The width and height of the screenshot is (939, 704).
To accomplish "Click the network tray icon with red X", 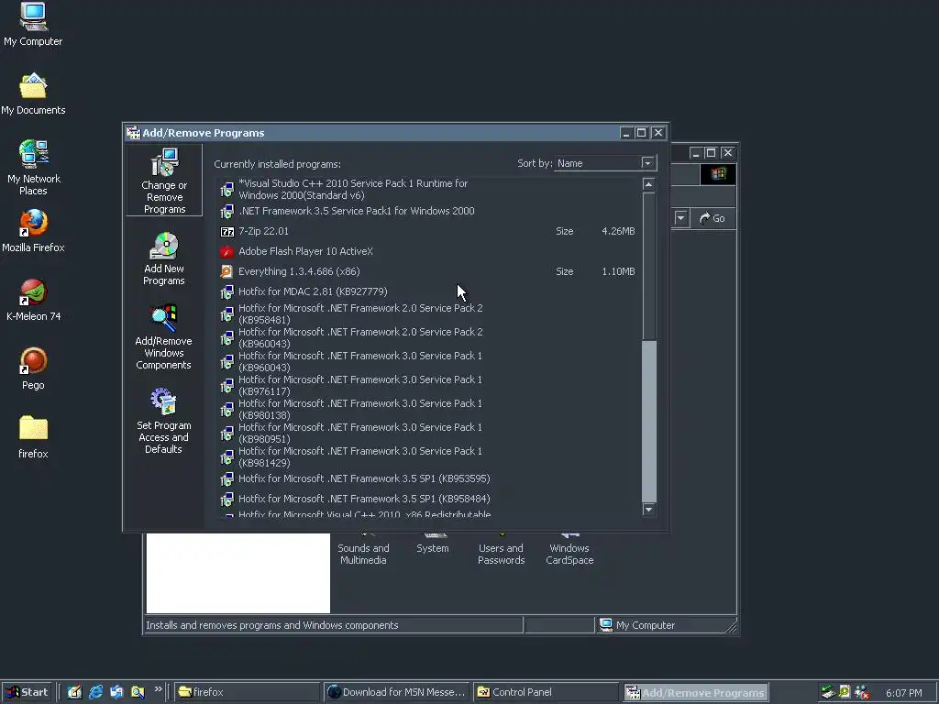I will pyautogui.click(x=862, y=692).
